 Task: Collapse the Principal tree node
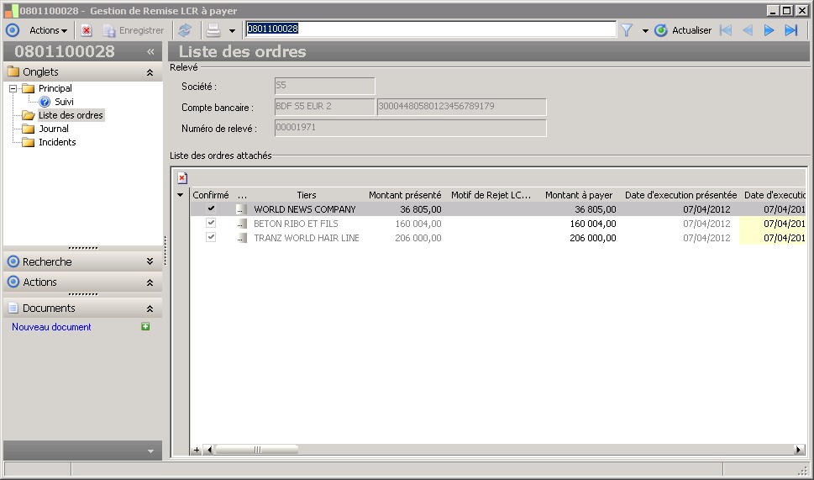pos(13,88)
